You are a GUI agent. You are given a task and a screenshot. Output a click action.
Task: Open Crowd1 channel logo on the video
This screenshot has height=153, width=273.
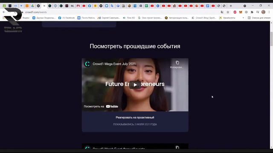tap(87, 64)
